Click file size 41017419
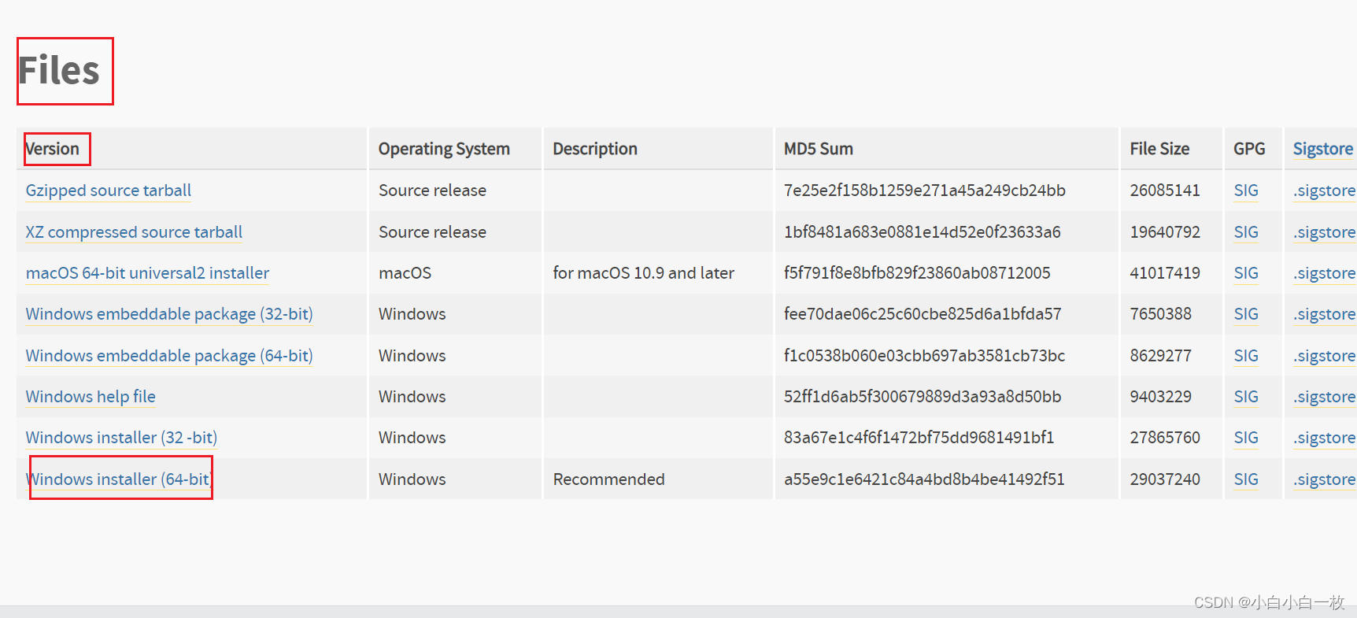This screenshot has height=618, width=1357. 1165,273
